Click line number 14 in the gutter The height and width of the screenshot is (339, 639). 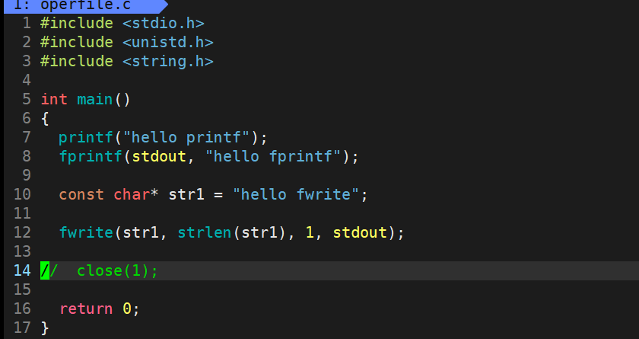pyautogui.click(x=22, y=270)
